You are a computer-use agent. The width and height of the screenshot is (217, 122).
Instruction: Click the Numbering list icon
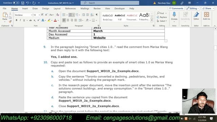pyautogui.click(x=71, y=15)
